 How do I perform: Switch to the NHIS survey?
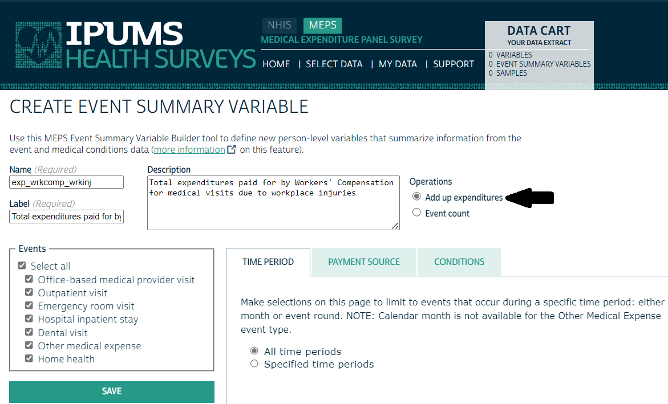279,25
